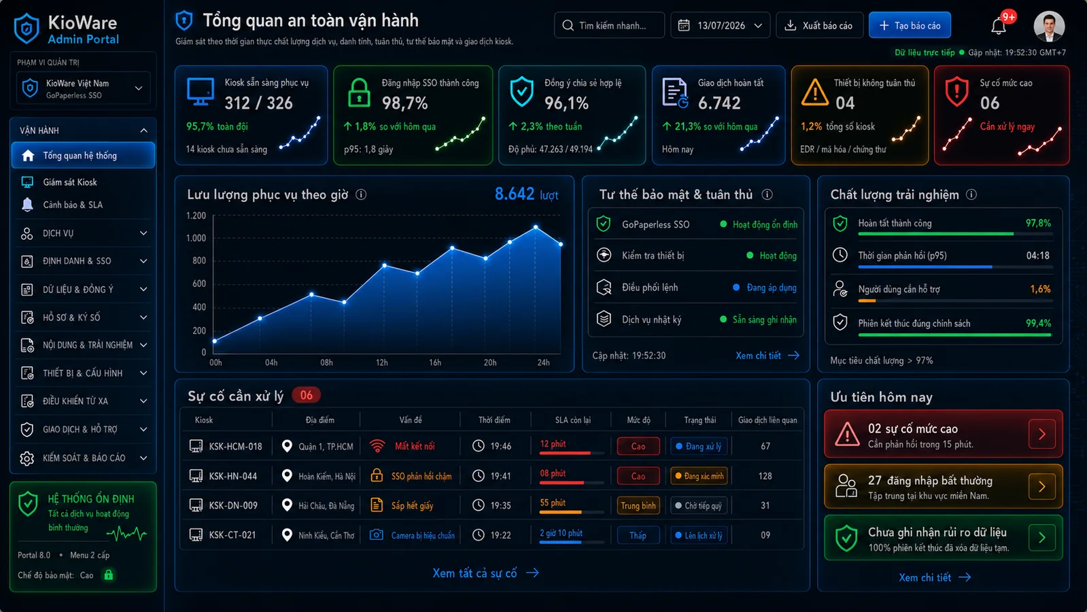
Task: Open the user profile avatar
Action: [1049, 26]
